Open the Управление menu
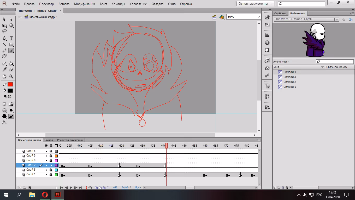355x200 pixels. click(x=138, y=4)
